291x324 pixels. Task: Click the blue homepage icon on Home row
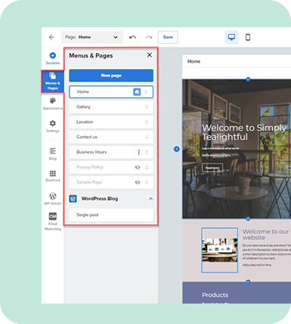point(137,92)
